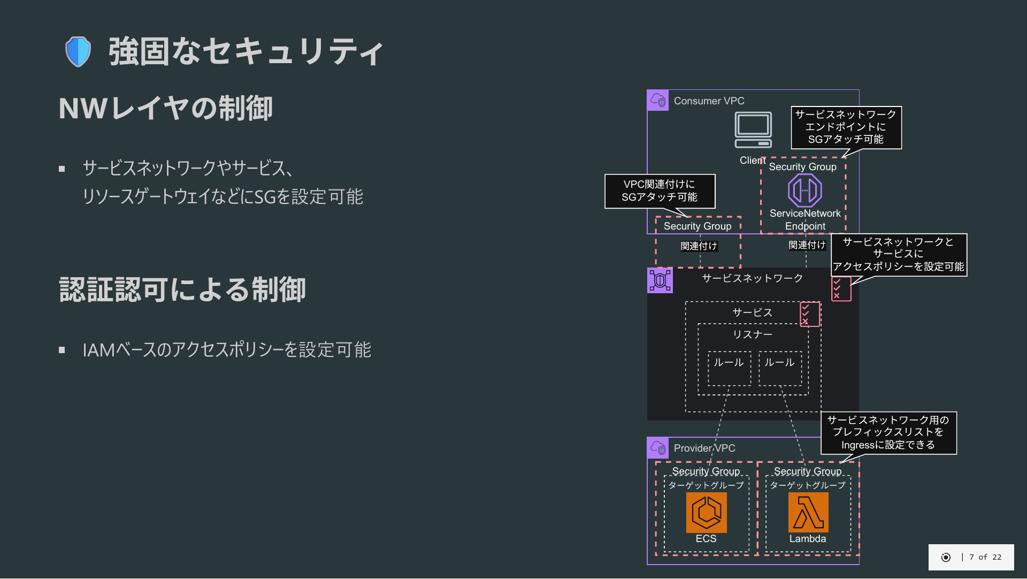The width and height of the screenshot is (1027, 579).
Task: Click the サービス label in the diagram
Action: 752,313
